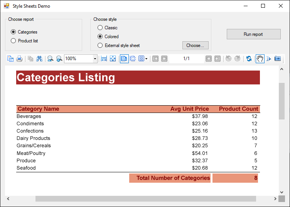This screenshot has width=290, height=207.
Task: Click the Beverages row name
Action: point(29,116)
